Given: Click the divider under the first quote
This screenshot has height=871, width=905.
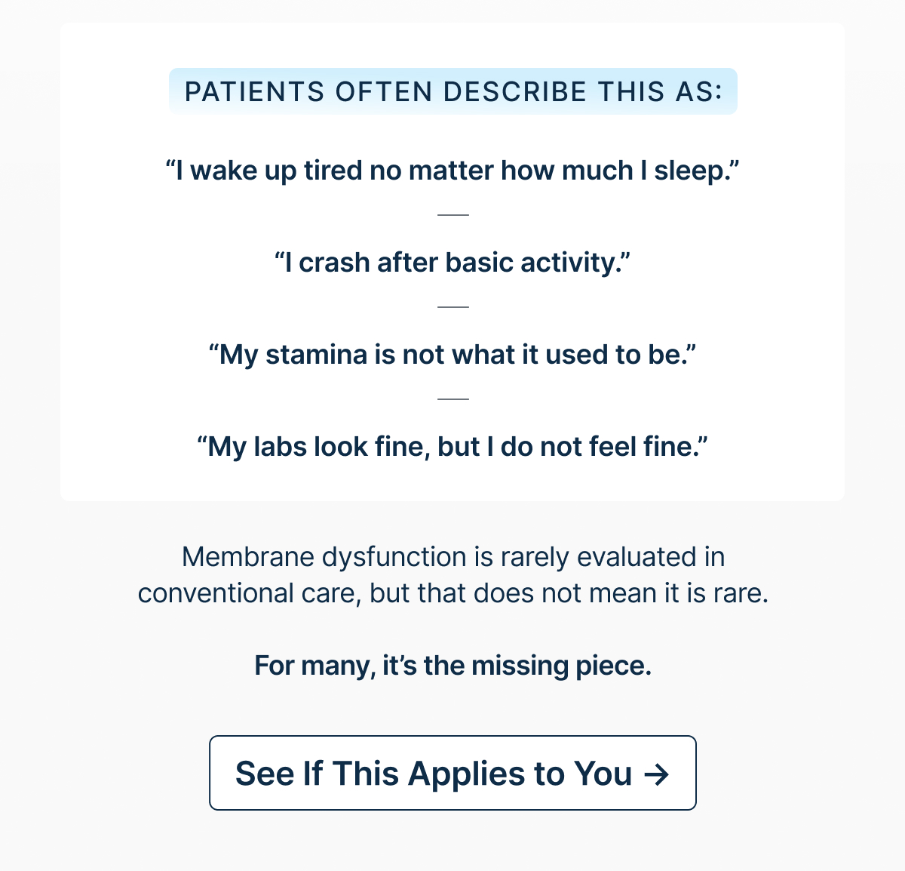Looking at the screenshot, I should click(x=452, y=215).
